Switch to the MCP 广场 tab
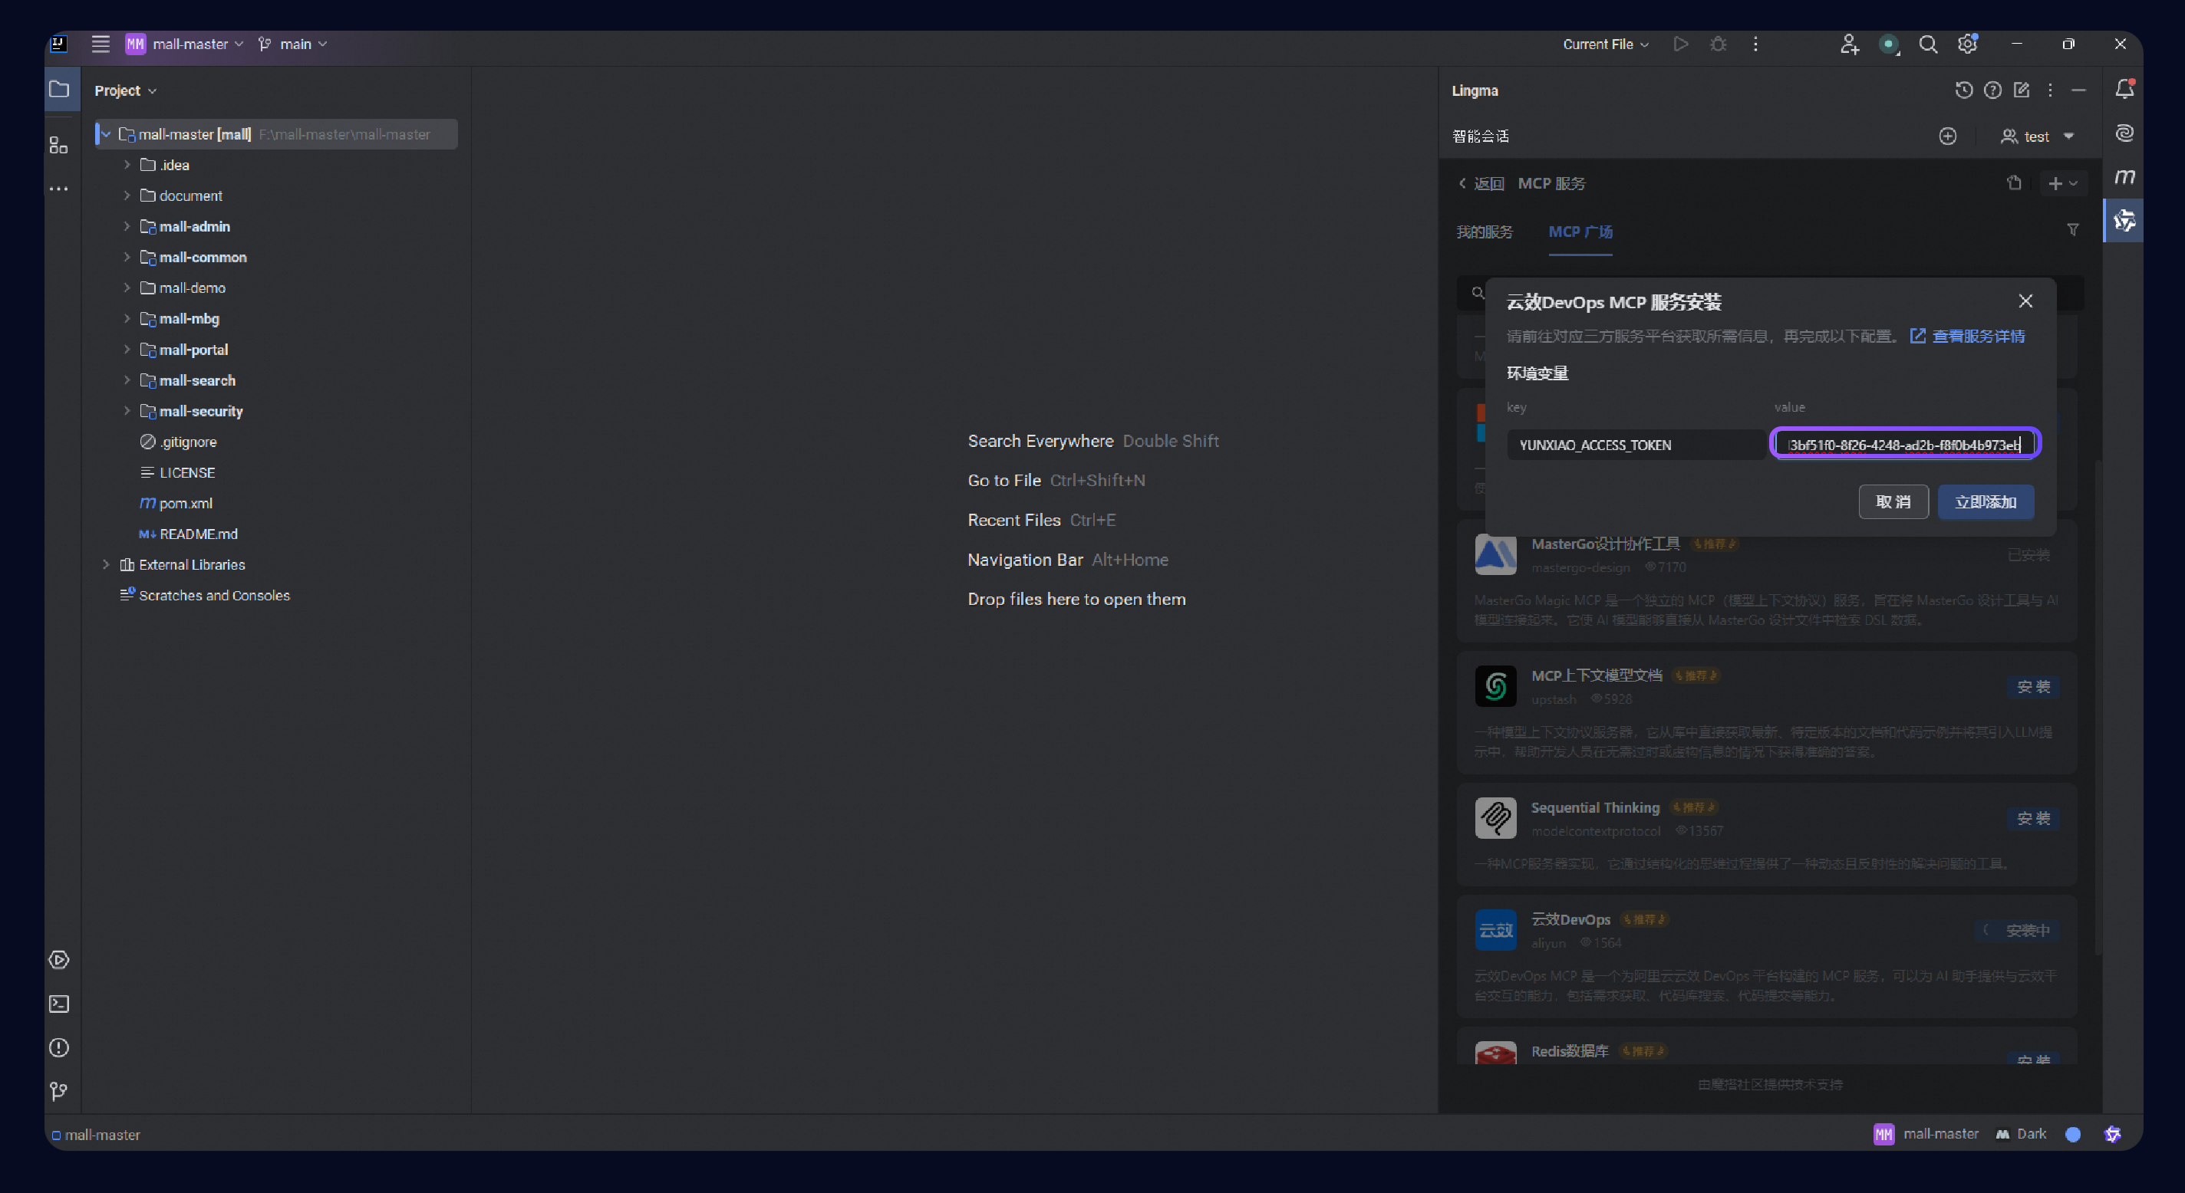This screenshot has width=2185, height=1193. tap(1580, 232)
